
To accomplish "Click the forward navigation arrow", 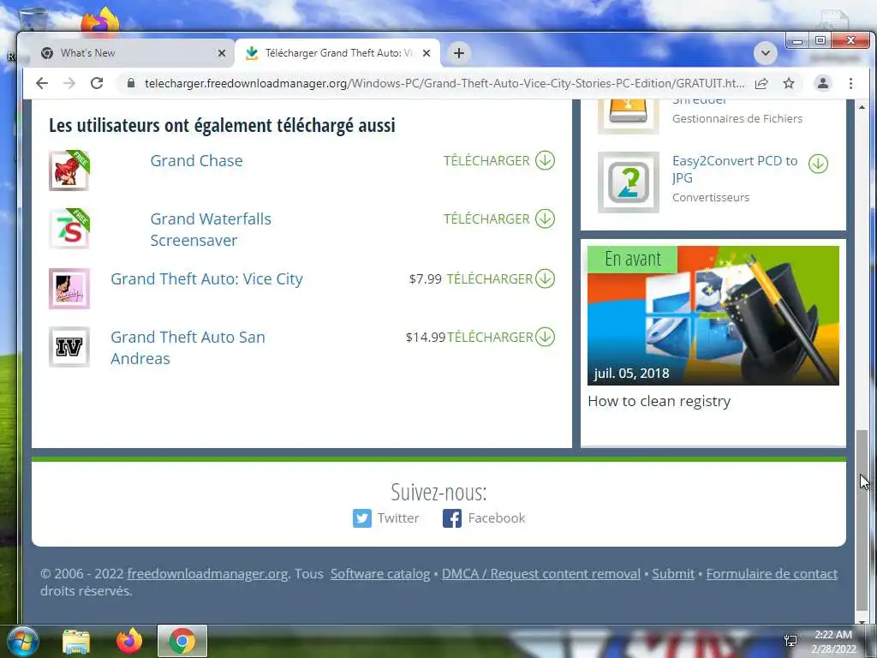I will coord(69,83).
